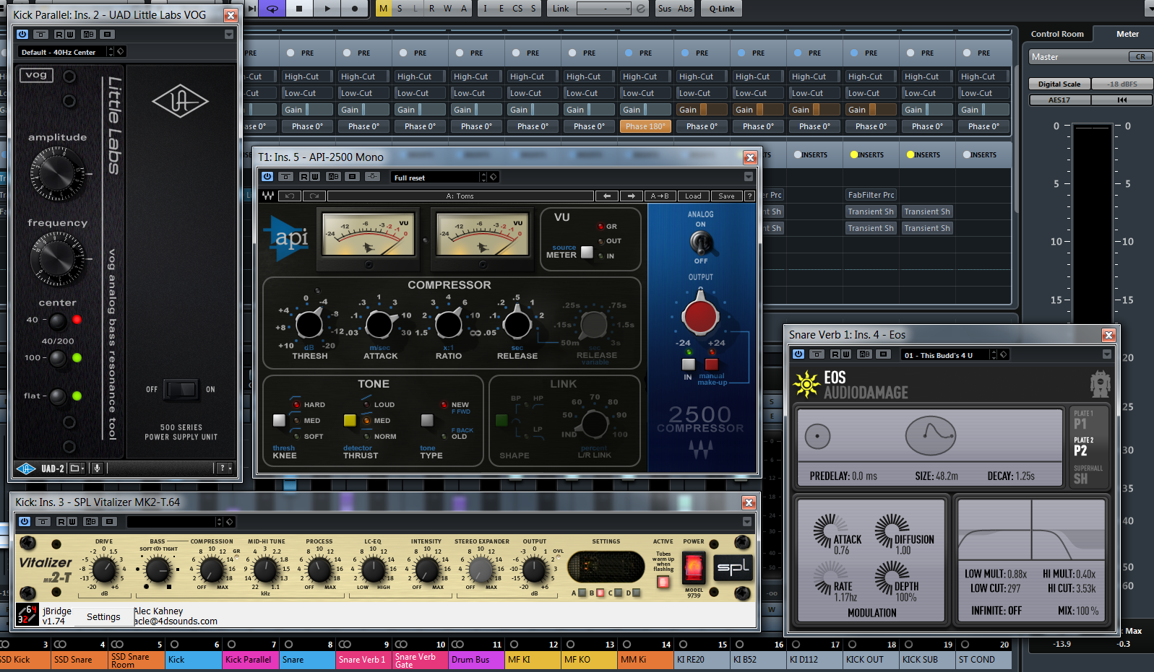Expand Eos window functions menu arrow
Image resolution: width=1154 pixels, height=672 pixels.
click(x=1106, y=354)
